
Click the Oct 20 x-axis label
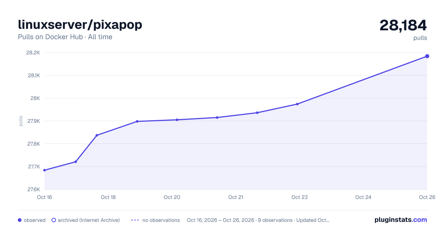pyautogui.click(x=172, y=197)
